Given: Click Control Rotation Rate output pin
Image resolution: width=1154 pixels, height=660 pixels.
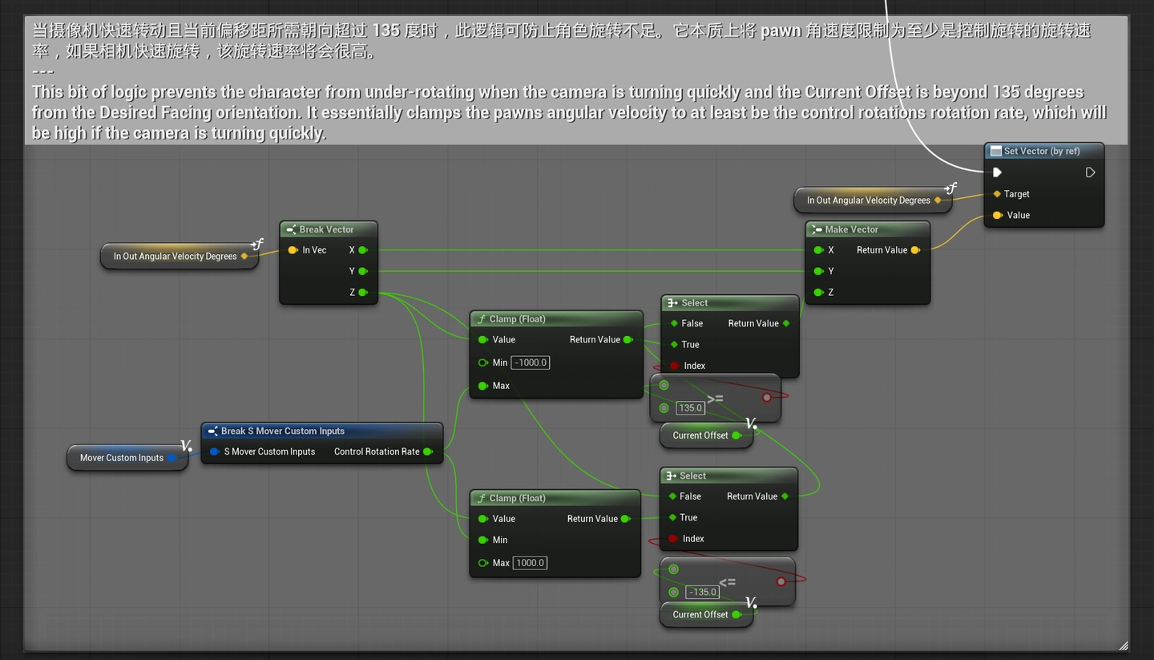Looking at the screenshot, I should pyautogui.click(x=428, y=451).
